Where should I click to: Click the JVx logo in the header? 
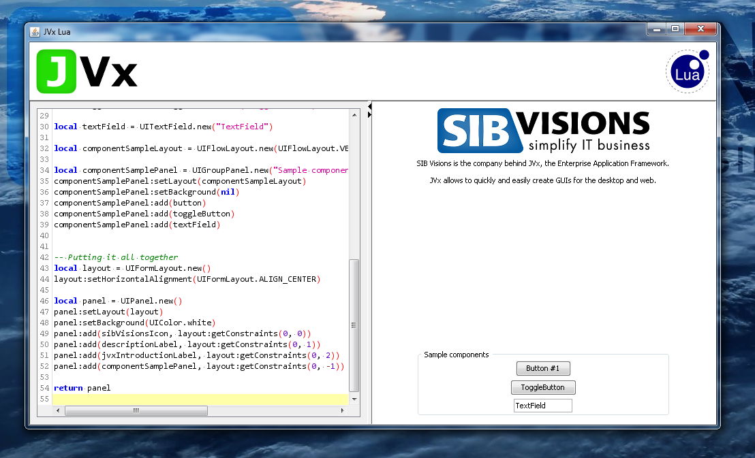tap(87, 71)
